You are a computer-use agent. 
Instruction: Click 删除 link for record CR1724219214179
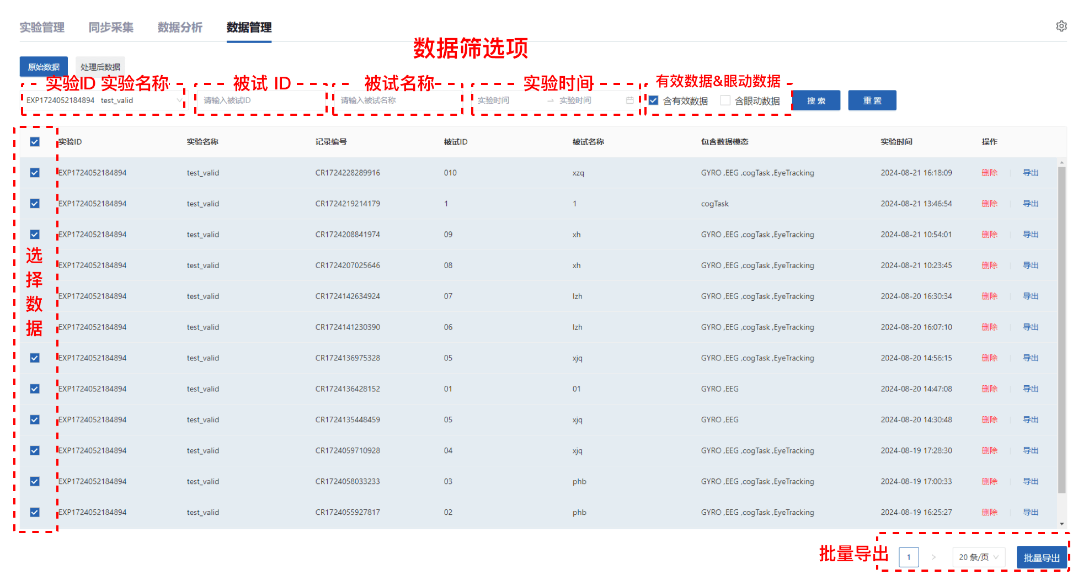coord(989,204)
